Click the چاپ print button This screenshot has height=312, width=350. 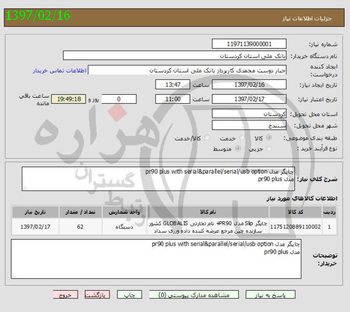[x=130, y=295]
